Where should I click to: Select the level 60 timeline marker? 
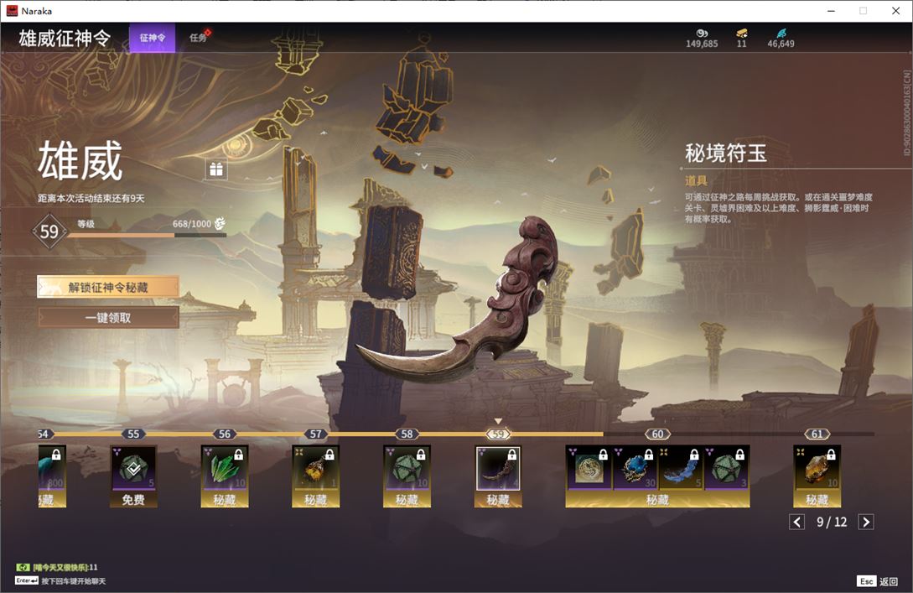(657, 434)
